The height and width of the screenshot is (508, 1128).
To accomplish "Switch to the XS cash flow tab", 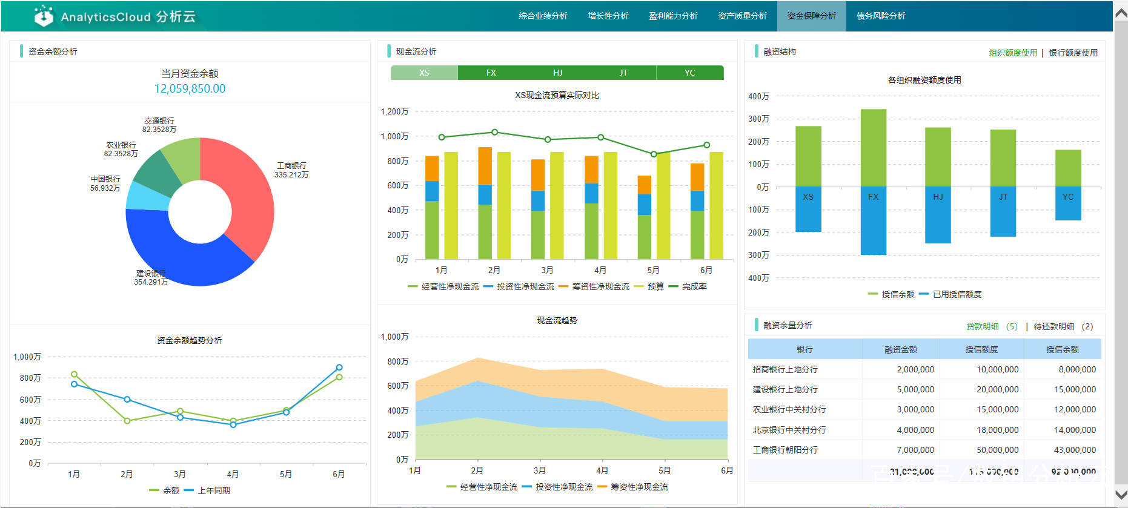I will (424, 73).
